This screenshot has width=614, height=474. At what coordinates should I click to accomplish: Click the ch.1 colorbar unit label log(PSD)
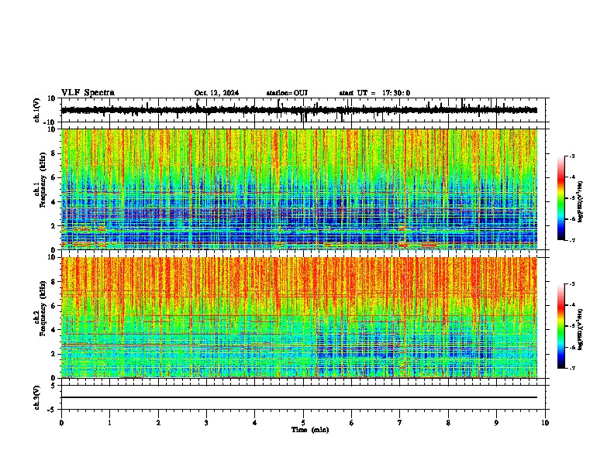581,202
